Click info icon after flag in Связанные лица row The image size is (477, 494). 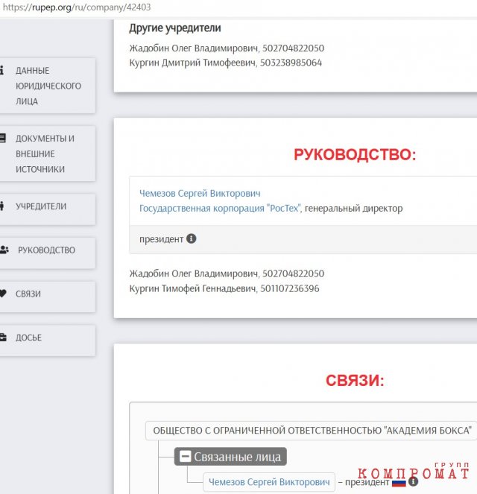[414, 481]
